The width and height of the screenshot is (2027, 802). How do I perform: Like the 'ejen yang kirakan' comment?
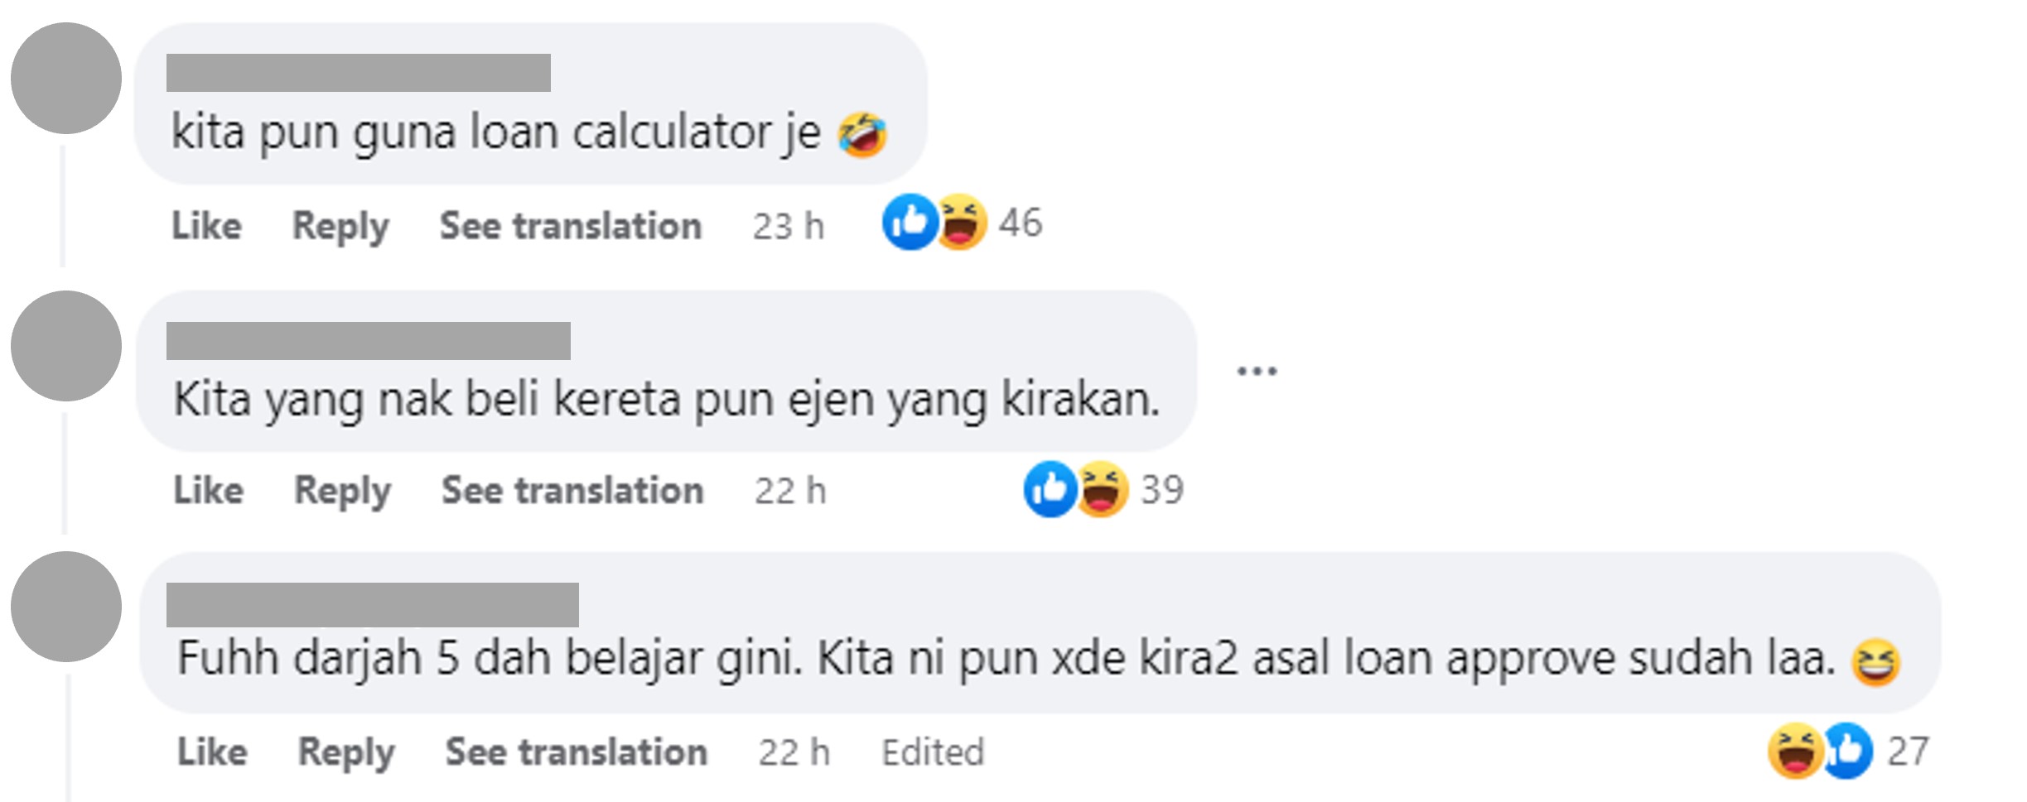(x=209, y=490)
